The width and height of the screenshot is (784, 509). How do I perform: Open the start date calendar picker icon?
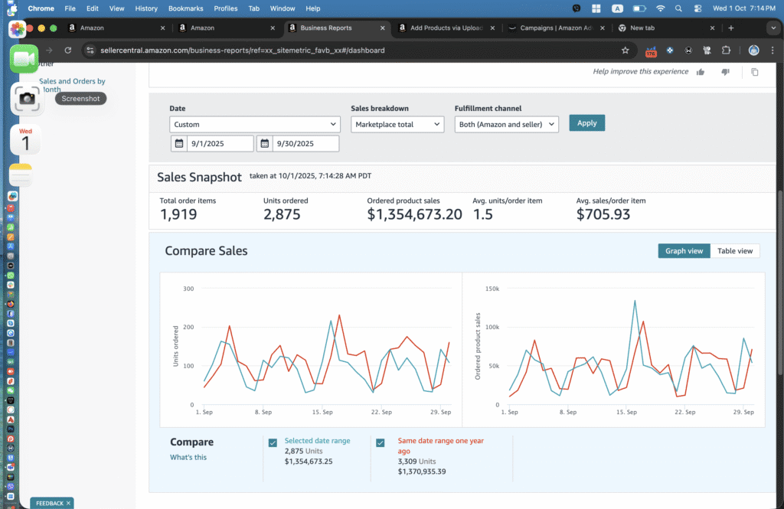tap(178, 143)
